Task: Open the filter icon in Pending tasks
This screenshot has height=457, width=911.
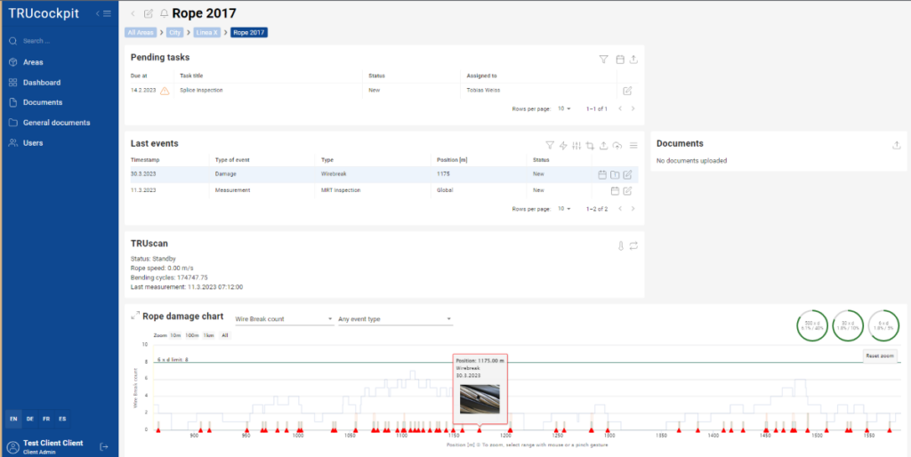Action: pos(603,60)
